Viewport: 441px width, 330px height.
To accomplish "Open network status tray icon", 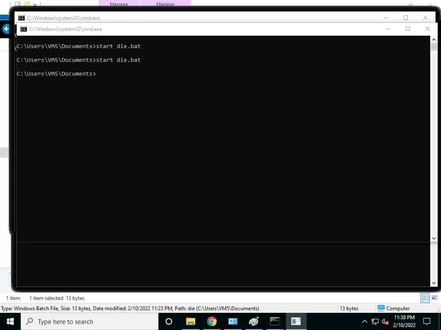I will (375, 321).
